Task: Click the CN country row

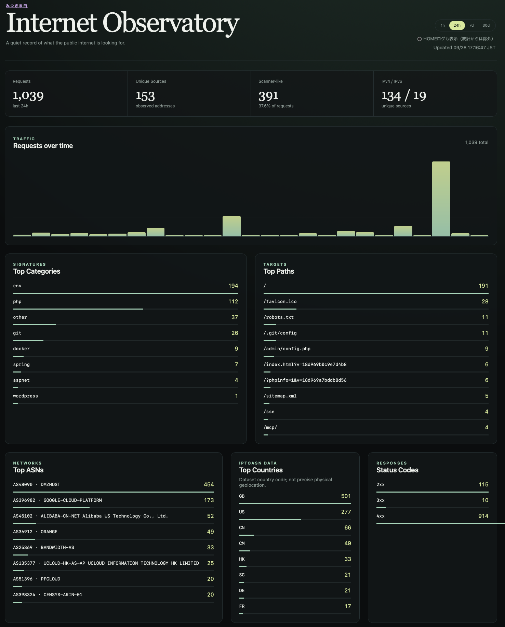Action: pyautogui.click(x=295, y=530)
